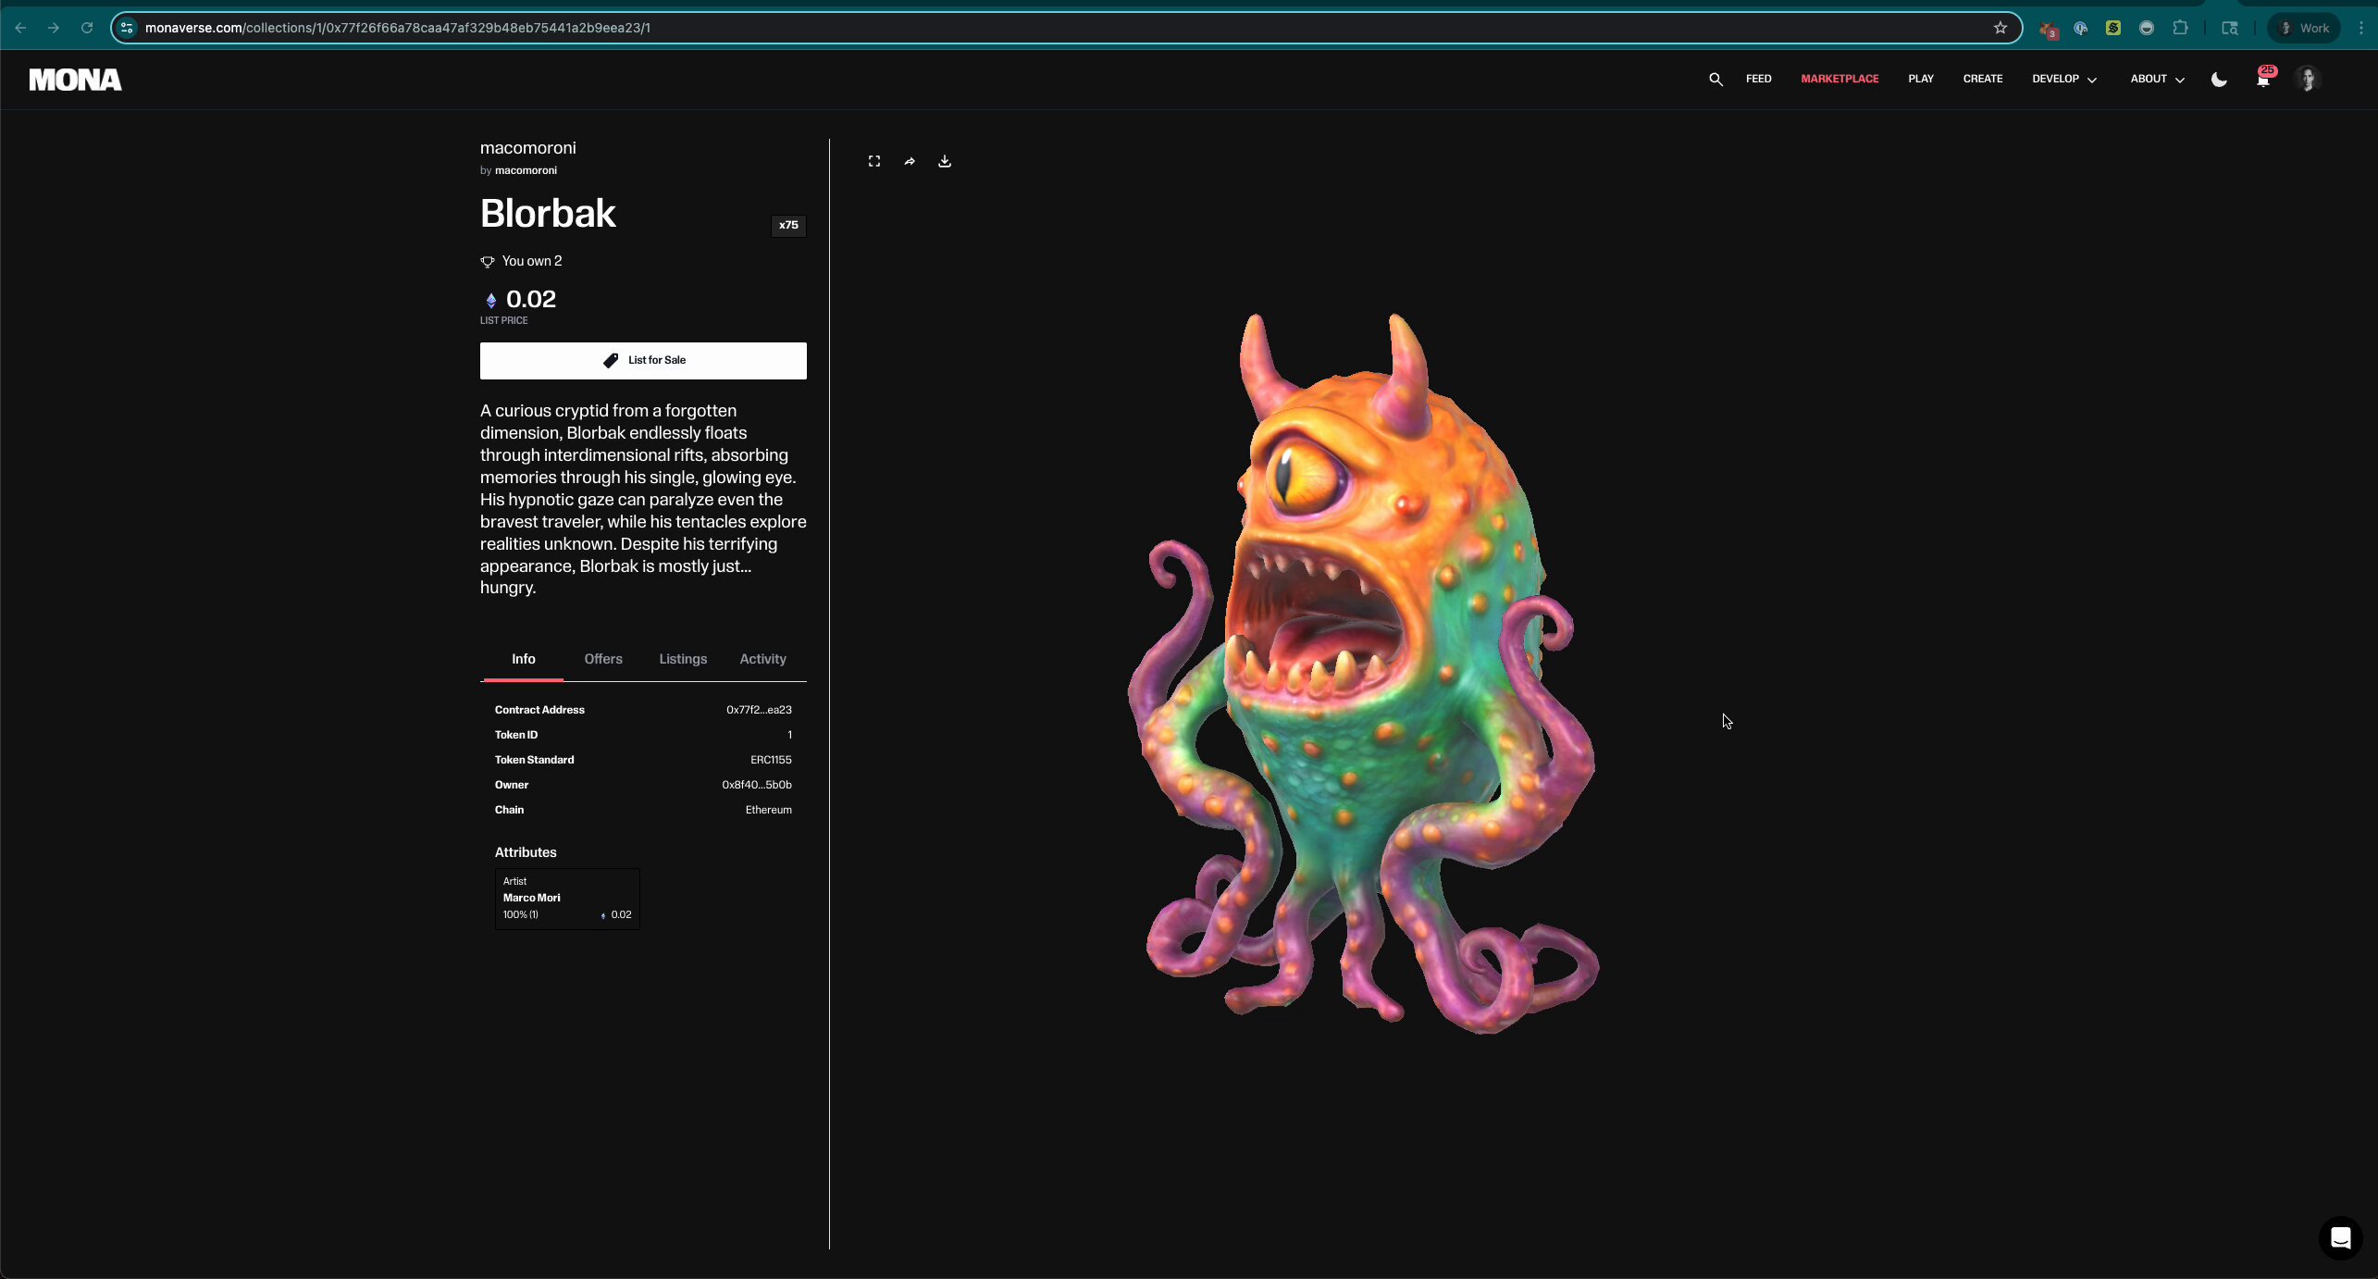Expand the Develop dropdown menu

point(2064,80)
